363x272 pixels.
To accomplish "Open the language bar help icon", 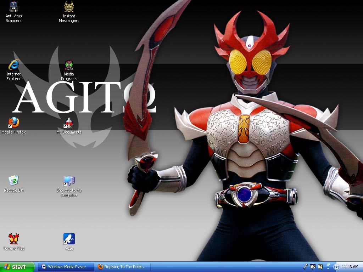I will [x=320, y=267].
